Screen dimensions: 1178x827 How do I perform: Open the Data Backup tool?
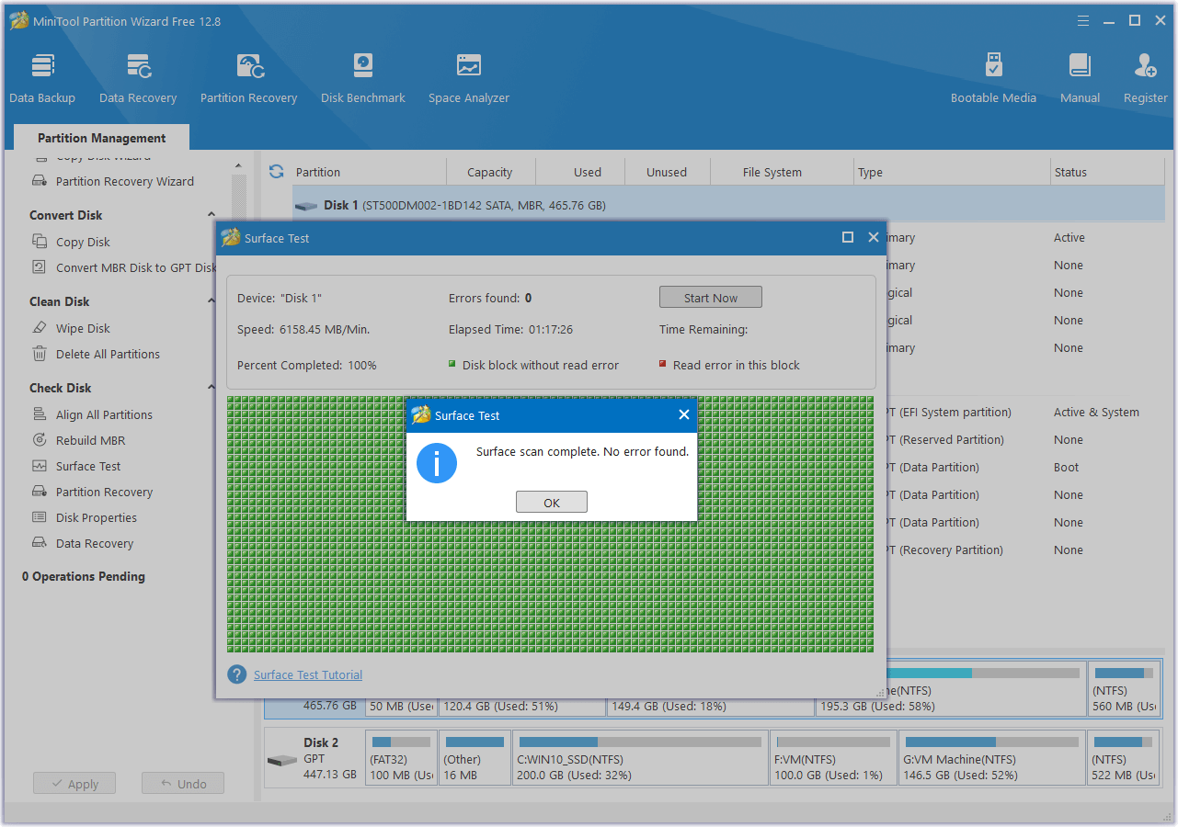[42, 78]
